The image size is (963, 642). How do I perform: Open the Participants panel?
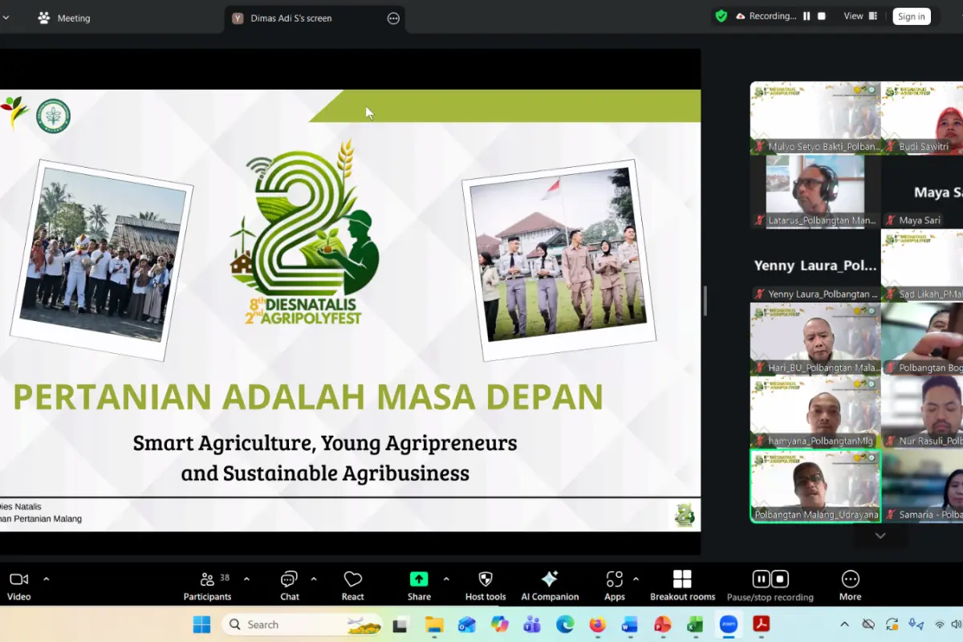tap(208, 584)
